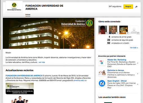This screenshot has width=143, height=103.
Task: Click the share arrow icon beside Seguir
Action: (x=136, y=7)
